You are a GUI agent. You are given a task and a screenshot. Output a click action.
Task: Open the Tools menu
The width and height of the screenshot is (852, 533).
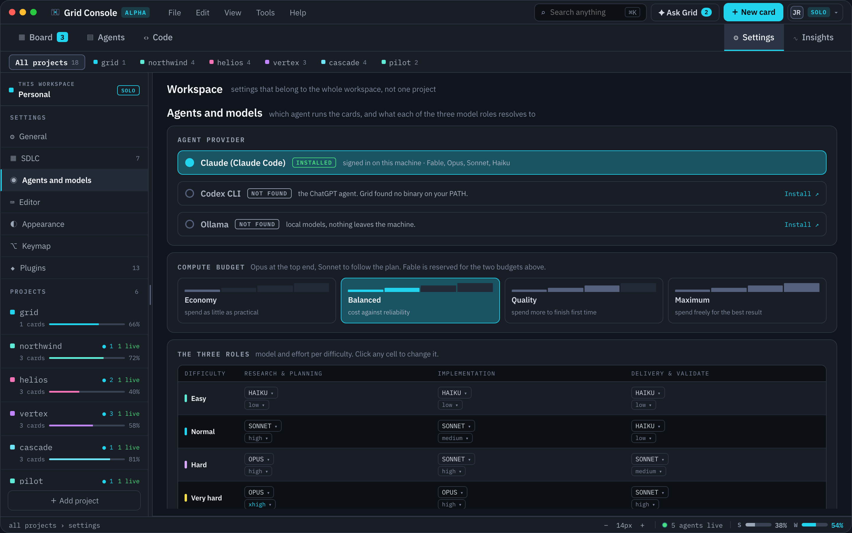[x=265, y=13]
